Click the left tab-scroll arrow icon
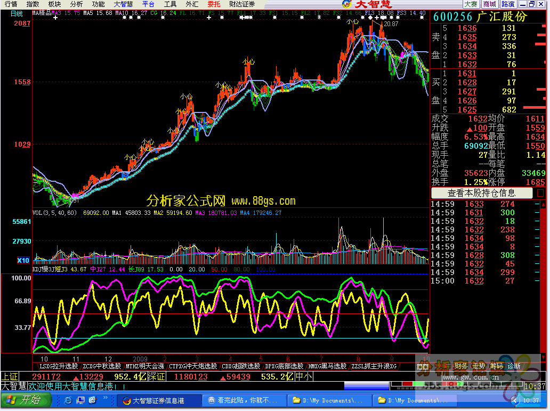 click(419, 366)
